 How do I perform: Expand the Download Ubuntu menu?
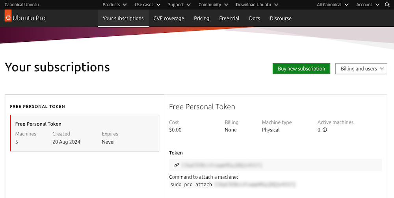tap(257, 5)
